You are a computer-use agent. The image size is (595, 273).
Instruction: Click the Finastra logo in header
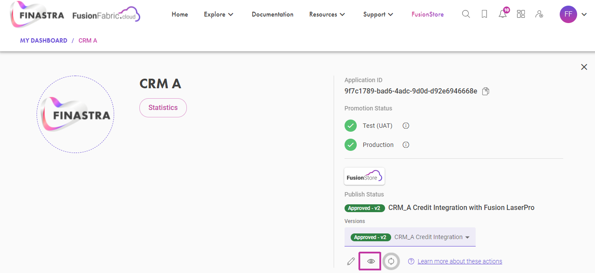click(x=37, y=15)
